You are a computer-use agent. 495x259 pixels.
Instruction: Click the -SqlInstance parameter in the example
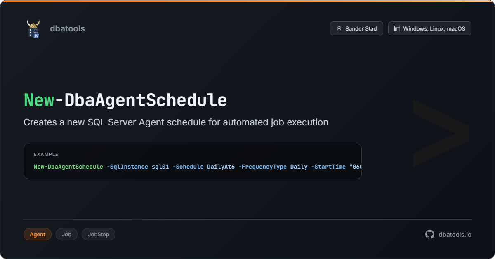[127, 167]
